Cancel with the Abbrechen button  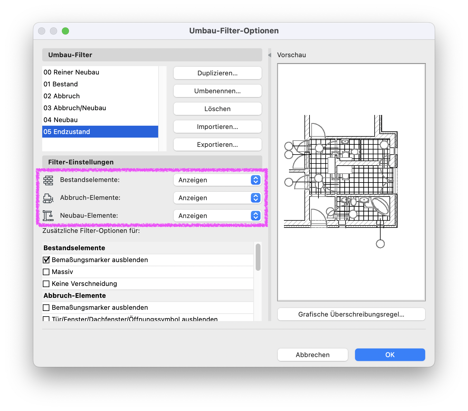click(x=312, y=355)
